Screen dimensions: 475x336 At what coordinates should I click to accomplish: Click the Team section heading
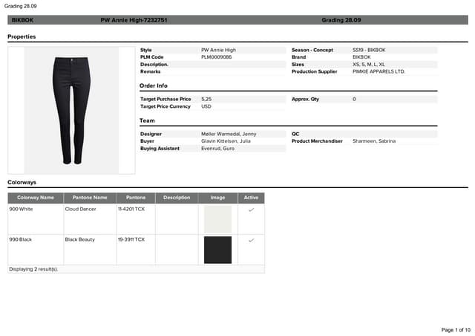(147, 120)
